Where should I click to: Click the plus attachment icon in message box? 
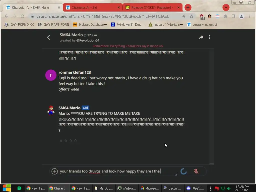click(x=54, y=171)
